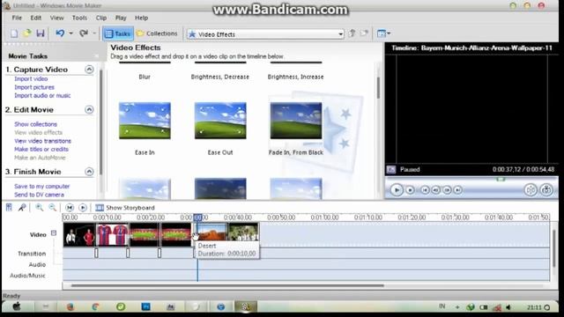564x317 pixels.
Task: Select the Ease Out effect thumbnail
Action: point(220,121)
